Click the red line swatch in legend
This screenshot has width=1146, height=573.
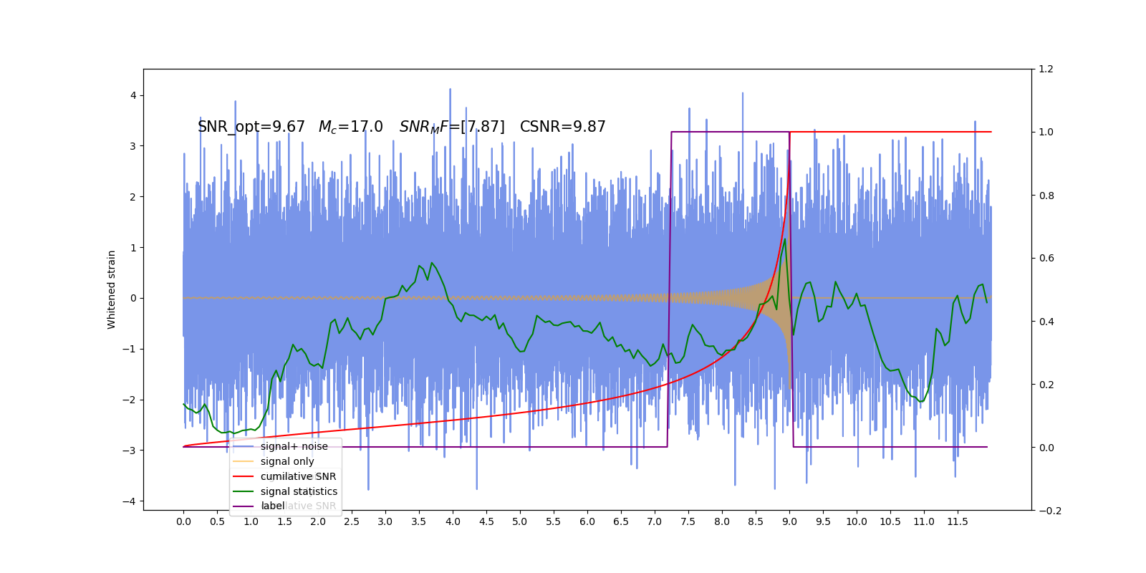tap(244, 476)
